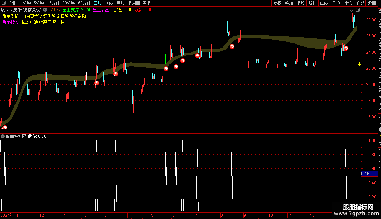Click the 量王后高 readout
Screen dimensions: 381x219
click(102, 10)
